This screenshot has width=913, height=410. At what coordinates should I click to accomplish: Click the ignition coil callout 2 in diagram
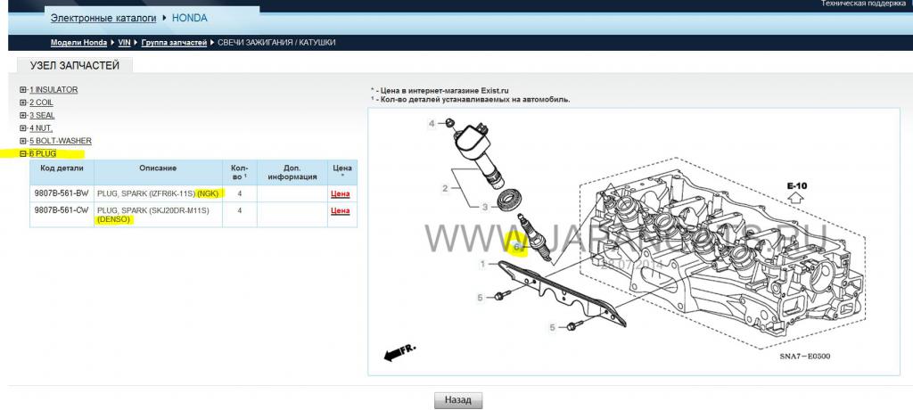444,188
